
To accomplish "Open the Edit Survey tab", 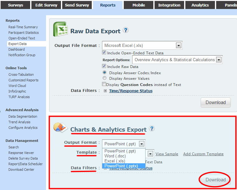I will click(46, 5).
